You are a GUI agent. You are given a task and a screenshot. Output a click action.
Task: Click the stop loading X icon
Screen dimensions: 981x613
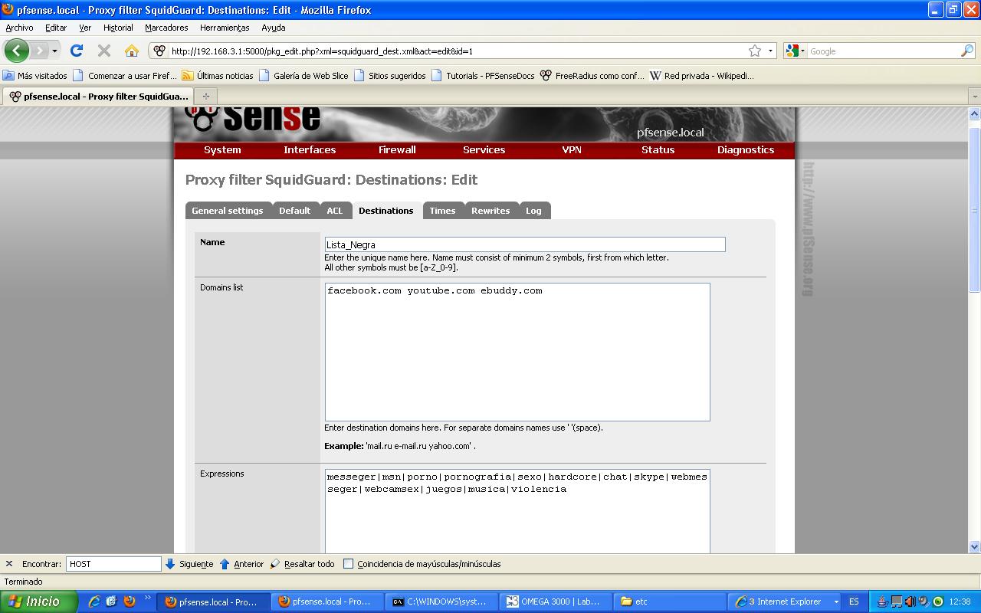pyautogui.click(x=104, y=51)
